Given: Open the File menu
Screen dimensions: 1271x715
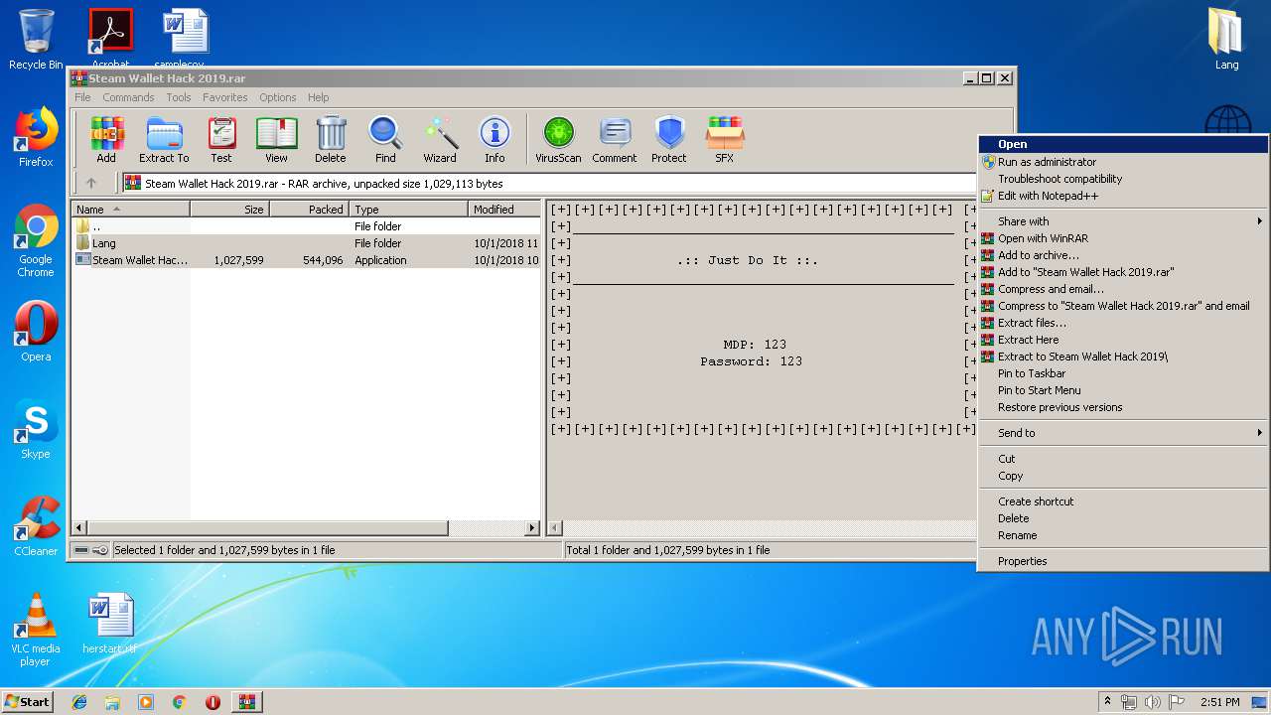Looking at the screenshot, I should (82, 97).
